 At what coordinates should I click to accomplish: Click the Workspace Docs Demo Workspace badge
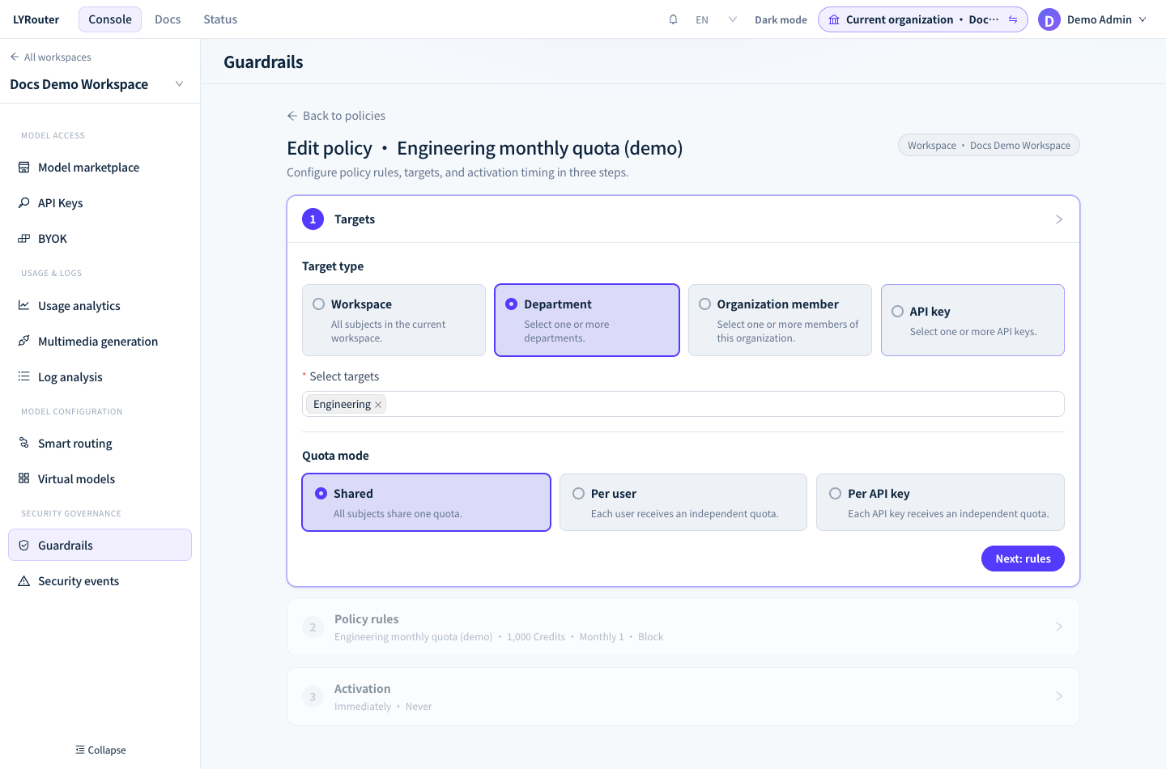coord(989,145)
